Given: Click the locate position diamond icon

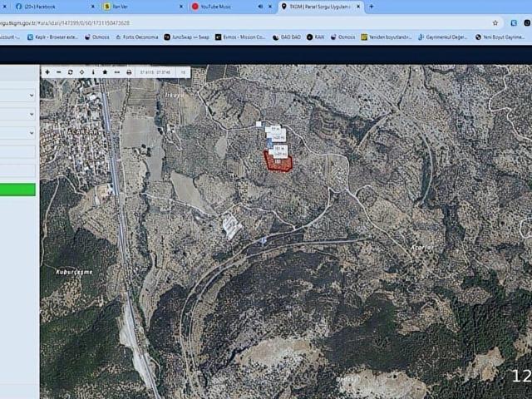Looking at the screenshot, I should (81, 72).
